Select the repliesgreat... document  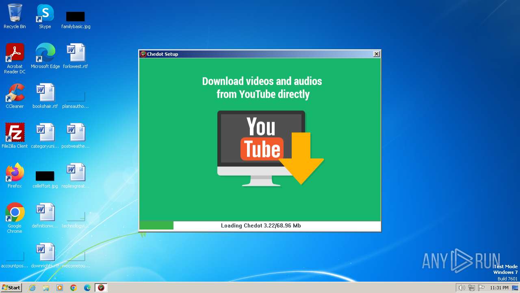pyautogui.click(x=76, y=176)
